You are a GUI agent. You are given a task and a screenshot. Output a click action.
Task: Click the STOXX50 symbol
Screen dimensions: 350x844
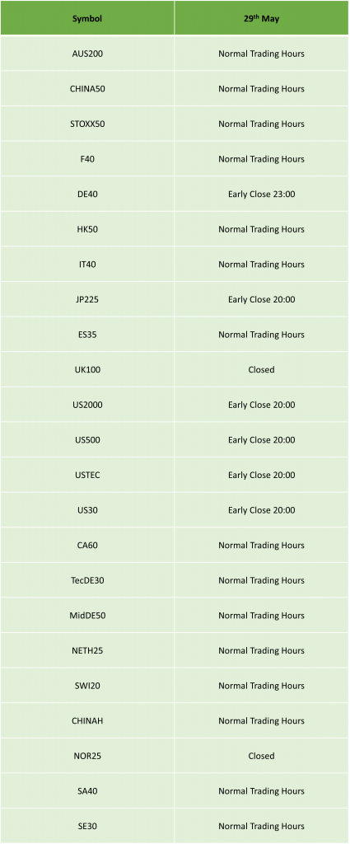(87, 124)
